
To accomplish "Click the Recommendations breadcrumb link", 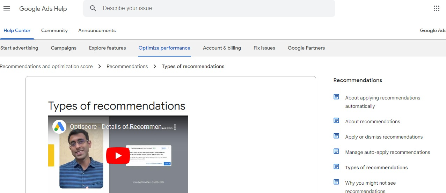I will tap(127, 66).
